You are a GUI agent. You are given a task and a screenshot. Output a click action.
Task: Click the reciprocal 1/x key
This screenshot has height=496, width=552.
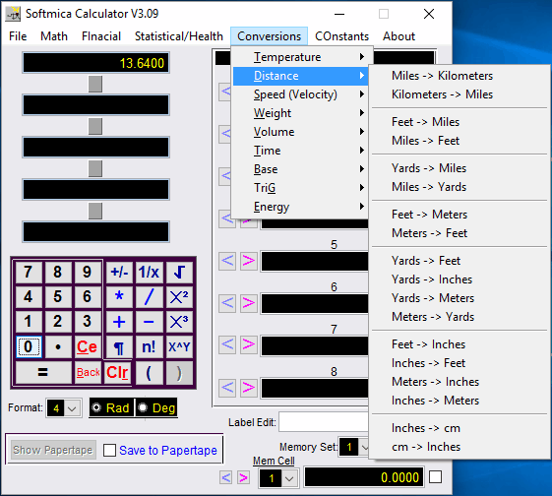(x=149, y=273)
